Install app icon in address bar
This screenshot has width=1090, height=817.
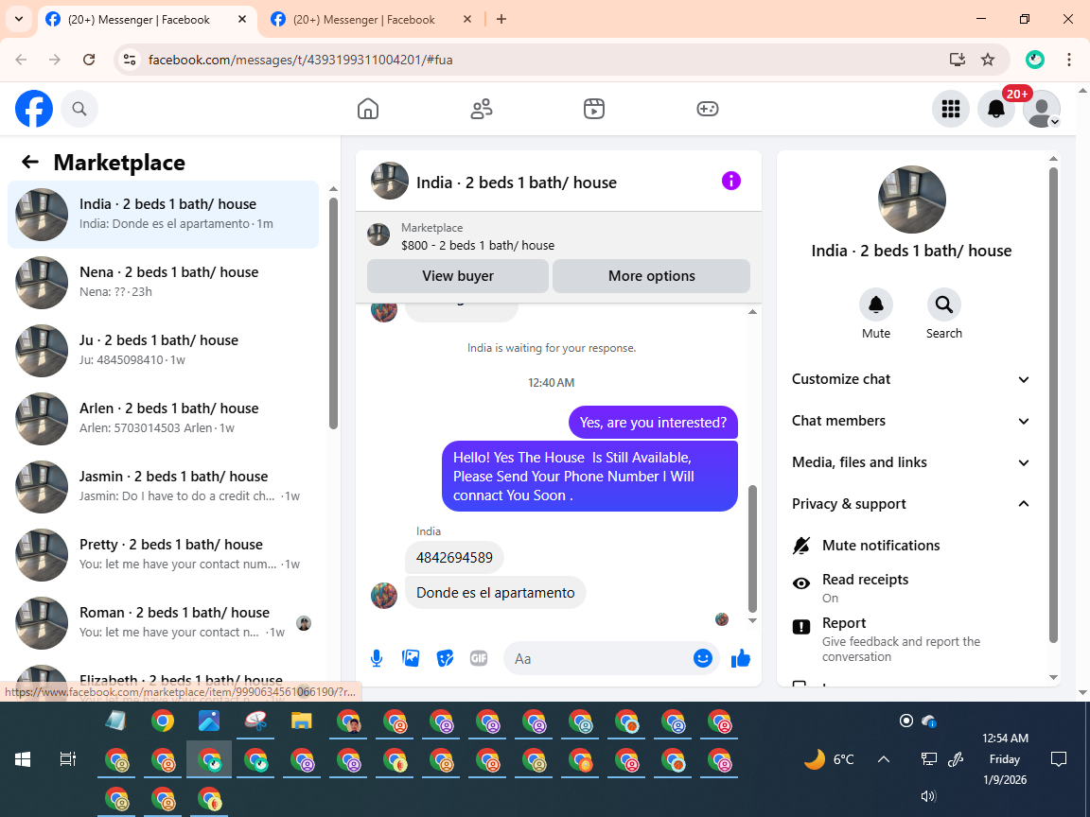click(x=958, y=60)
